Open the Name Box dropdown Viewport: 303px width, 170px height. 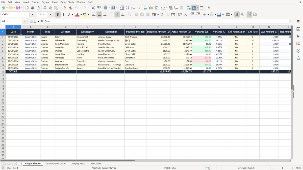[25, 21]
